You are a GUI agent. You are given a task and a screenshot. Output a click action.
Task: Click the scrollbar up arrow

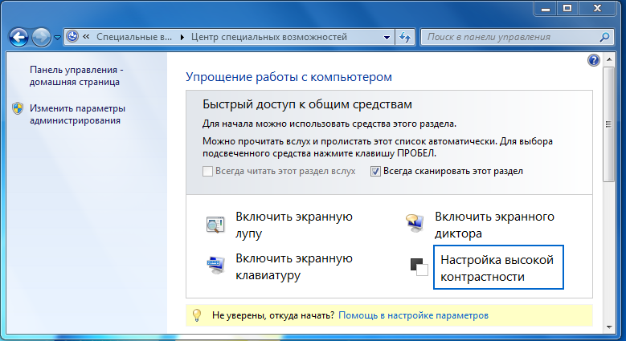pyautogui.click(x=609, y=60)
